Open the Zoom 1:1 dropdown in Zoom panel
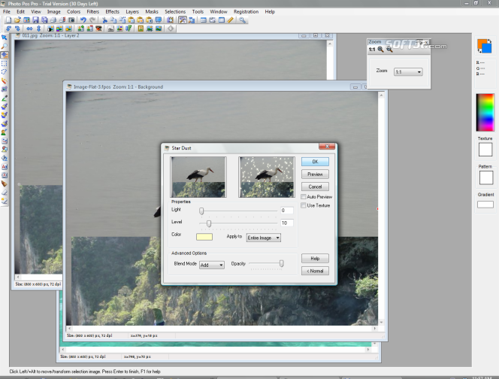 [408, 72]
